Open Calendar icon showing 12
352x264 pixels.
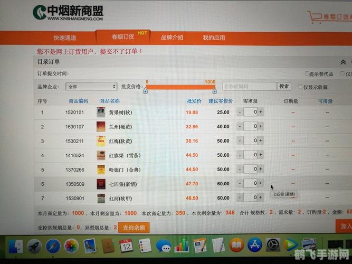pos(126,246)
